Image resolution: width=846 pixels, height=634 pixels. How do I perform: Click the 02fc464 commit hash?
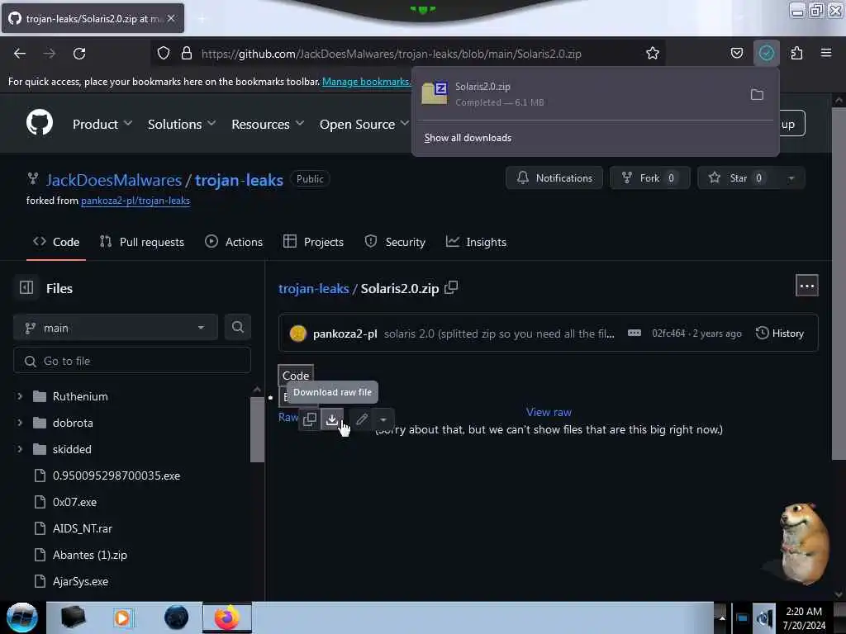pyautogui.click(x=668, y=334)
